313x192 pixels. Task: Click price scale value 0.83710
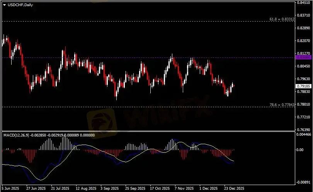pos(303,15)
